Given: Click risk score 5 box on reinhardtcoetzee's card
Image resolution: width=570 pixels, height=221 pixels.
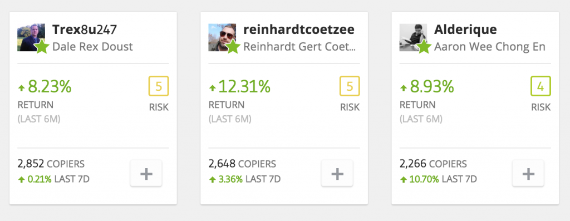Looking at the screenshot, I should coord(350,86).
